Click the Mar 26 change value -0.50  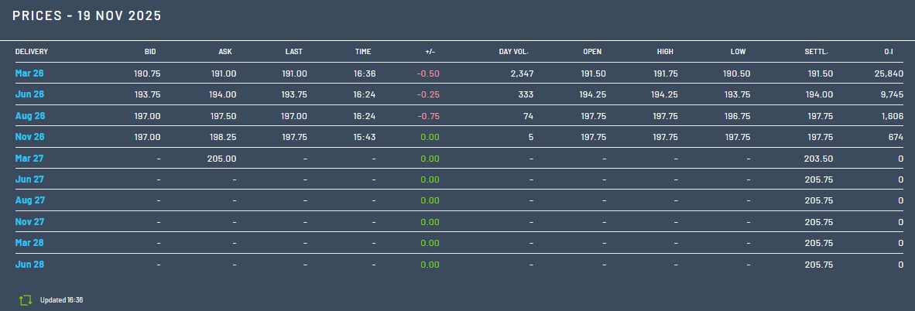[x=429, y=73]
